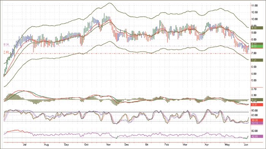Screen dimensions: 266x149
Task: Click the Nov month label on time axis
Action: pos(108,145)
